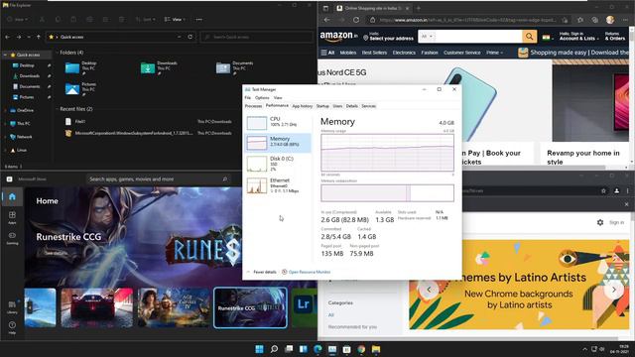The width and height of the screenshot is (635, 357).
Task: Open Best Sellers on Amazon
Action: tap(374, 53)
